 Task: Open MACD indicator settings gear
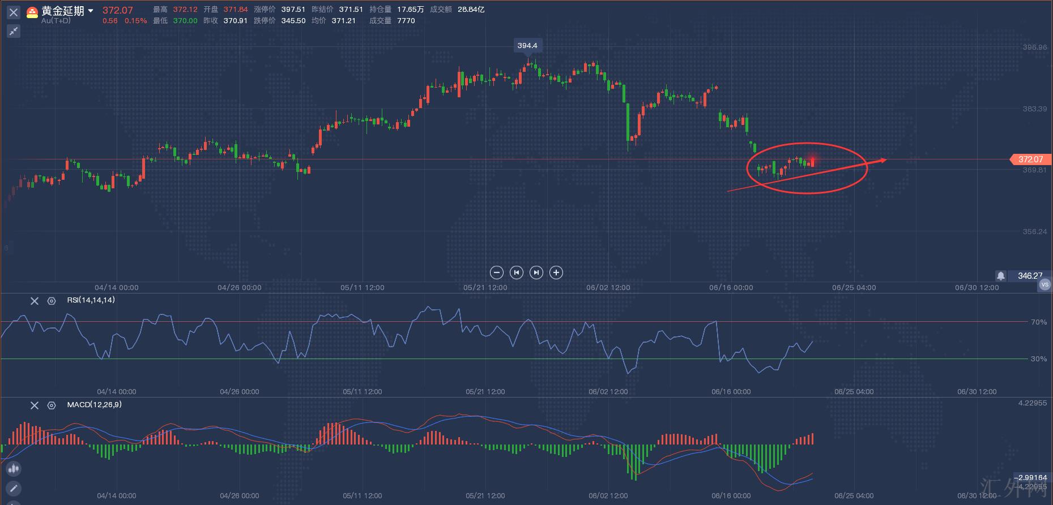(52, 405)
